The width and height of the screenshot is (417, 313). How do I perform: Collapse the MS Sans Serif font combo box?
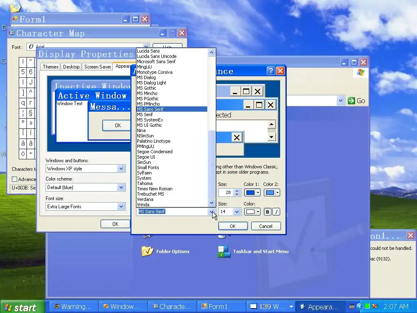[211, 212]
